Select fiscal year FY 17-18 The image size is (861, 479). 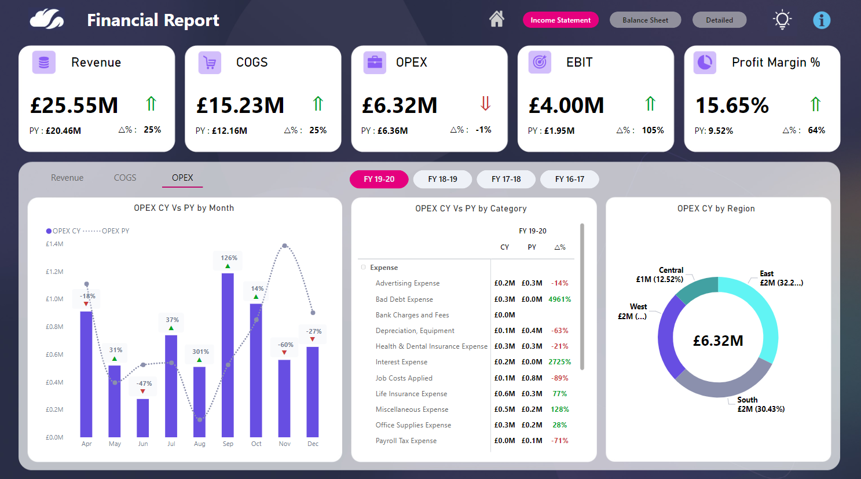pos(506,179)
